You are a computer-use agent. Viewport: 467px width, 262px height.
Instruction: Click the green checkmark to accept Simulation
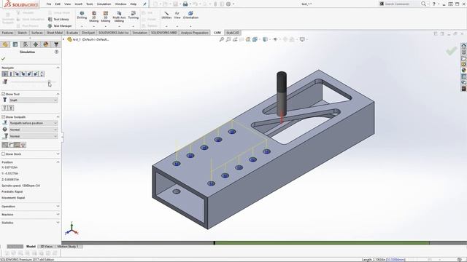click(x=3, y=59)
